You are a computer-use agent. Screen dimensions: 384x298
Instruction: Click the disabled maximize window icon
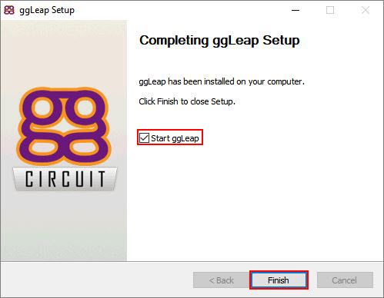330,10
